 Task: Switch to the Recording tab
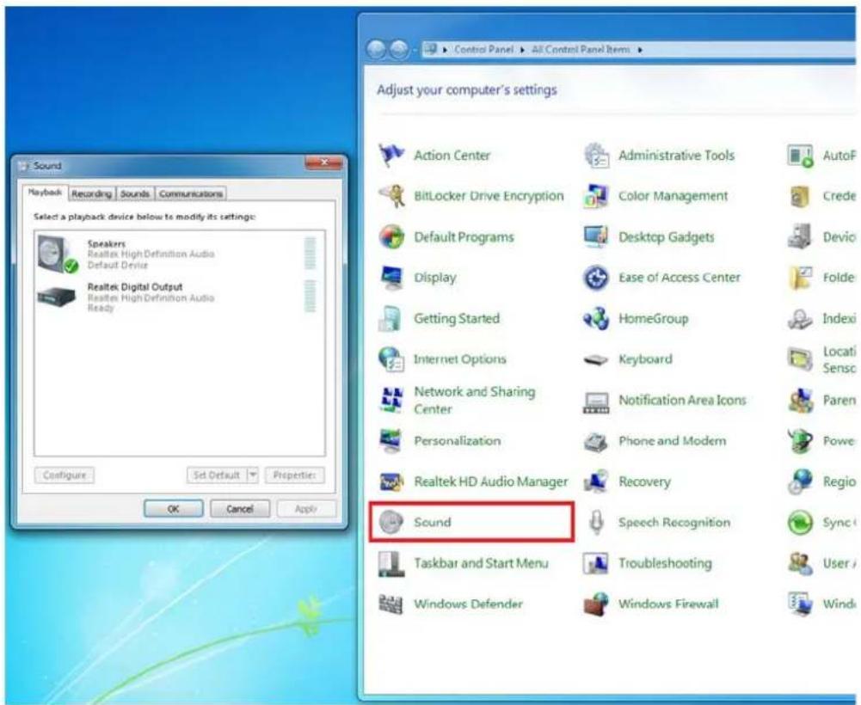point(92,193)
